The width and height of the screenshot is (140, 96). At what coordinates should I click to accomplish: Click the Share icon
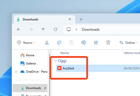96,42
